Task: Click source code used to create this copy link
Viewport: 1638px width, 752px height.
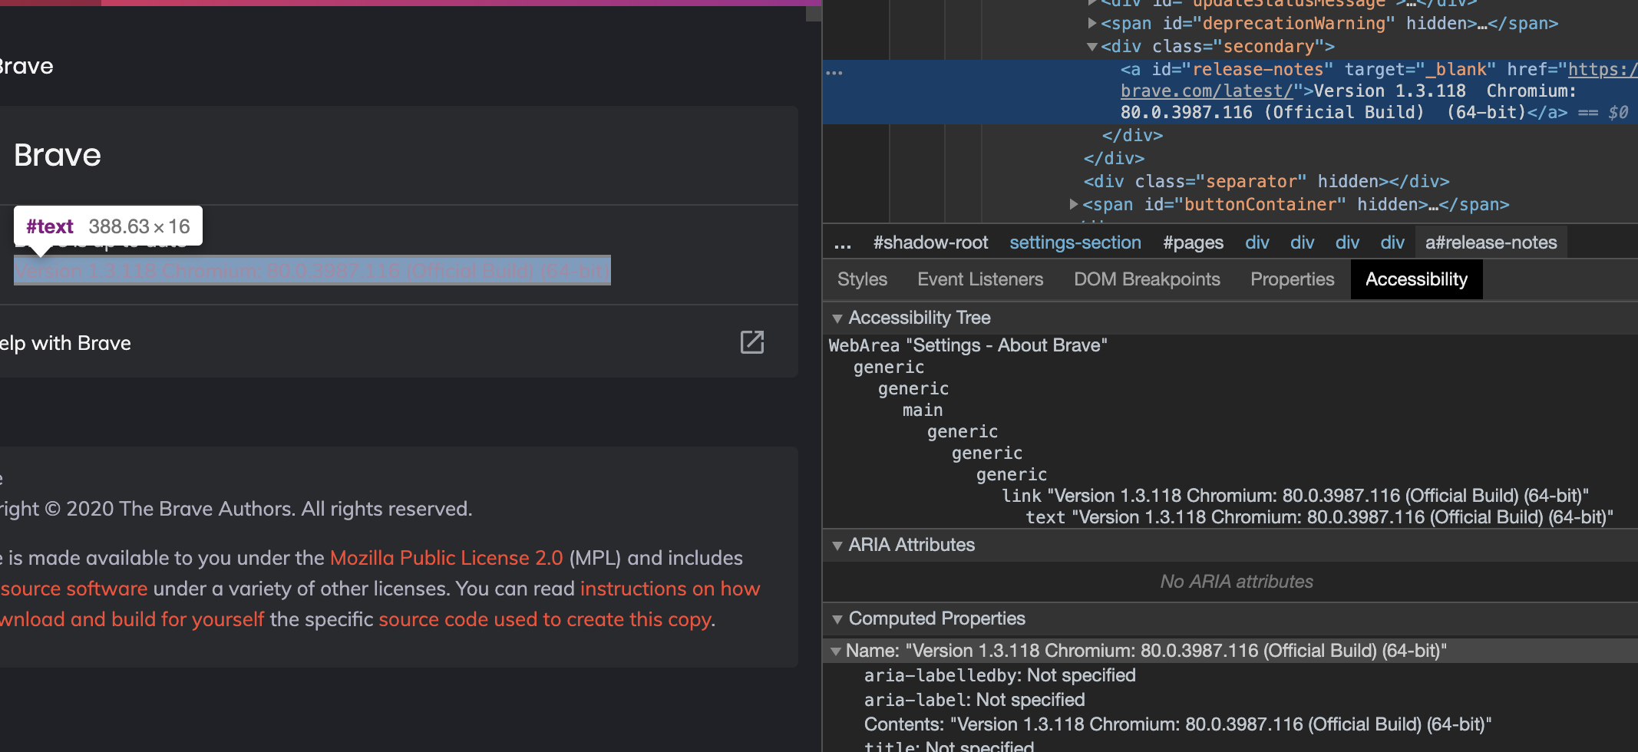Action: (x=544, y=619)
